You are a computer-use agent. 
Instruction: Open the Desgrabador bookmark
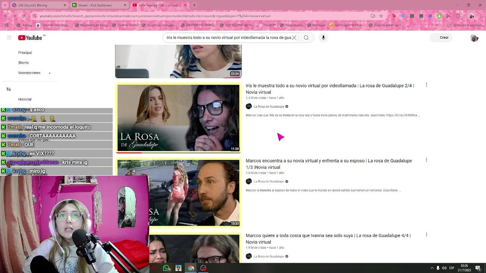click(x=291, y=25)
